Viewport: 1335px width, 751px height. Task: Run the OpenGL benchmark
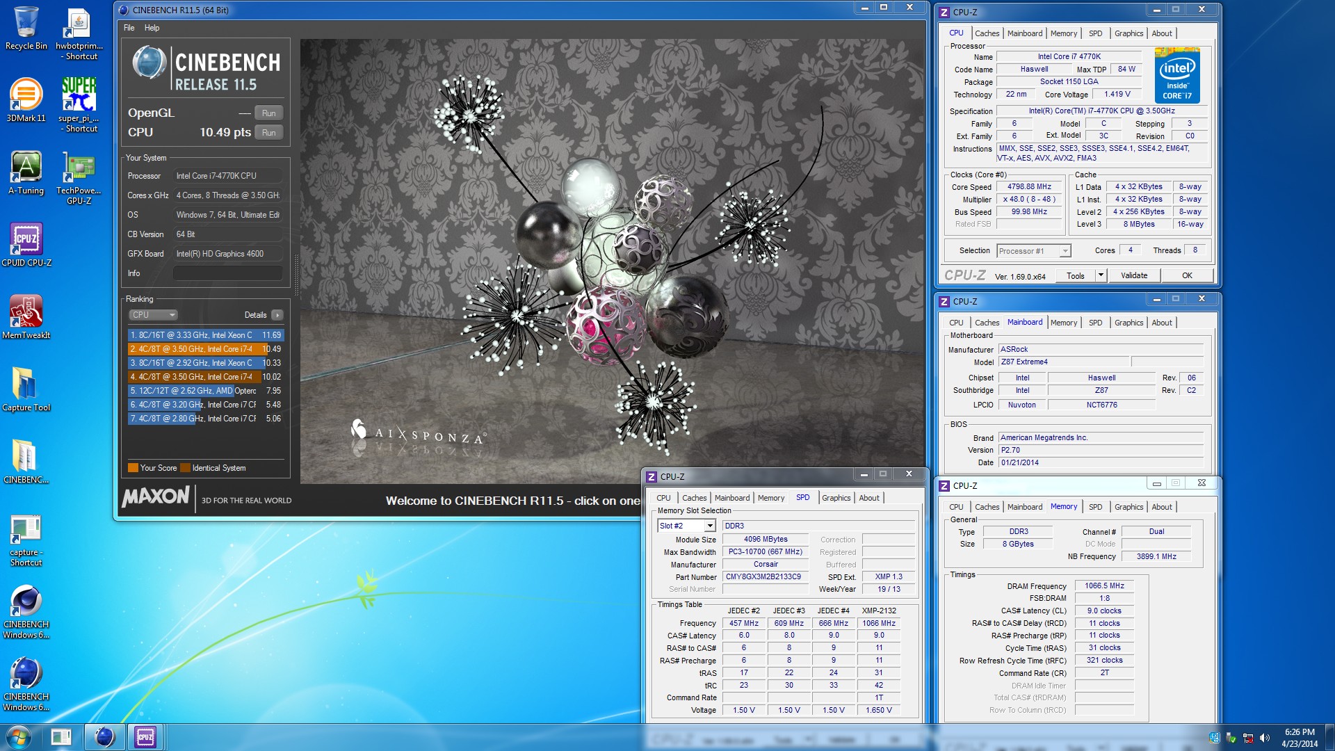point(268,113)
